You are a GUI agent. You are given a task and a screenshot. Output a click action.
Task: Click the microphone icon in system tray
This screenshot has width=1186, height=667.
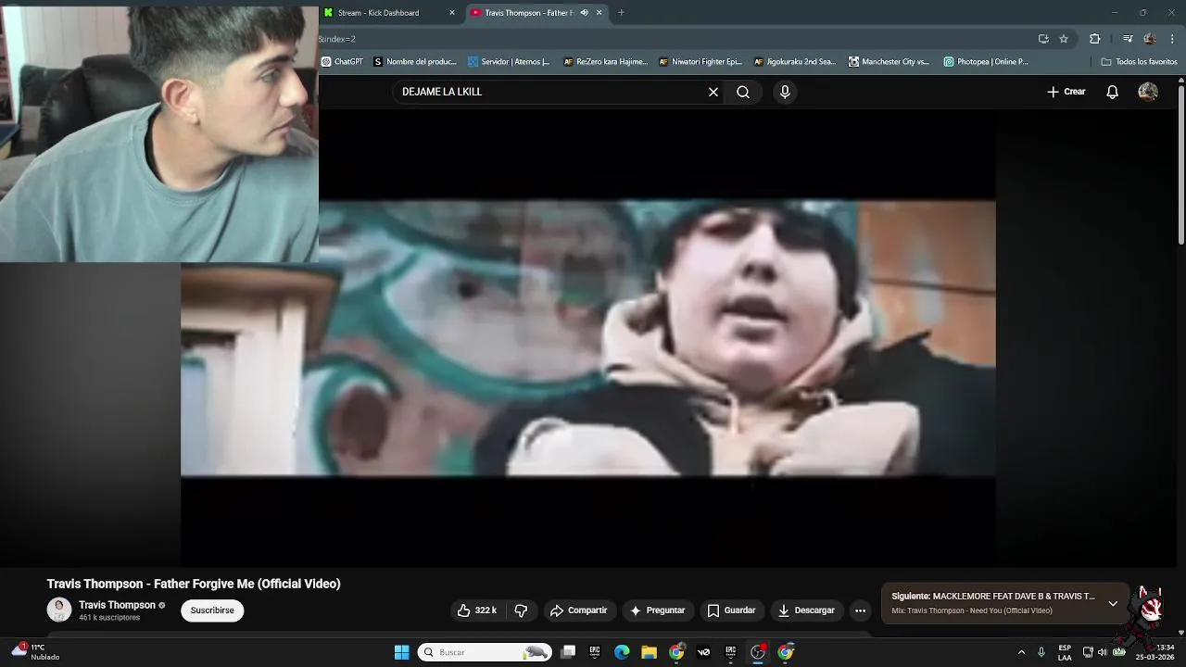(1041, 652)
